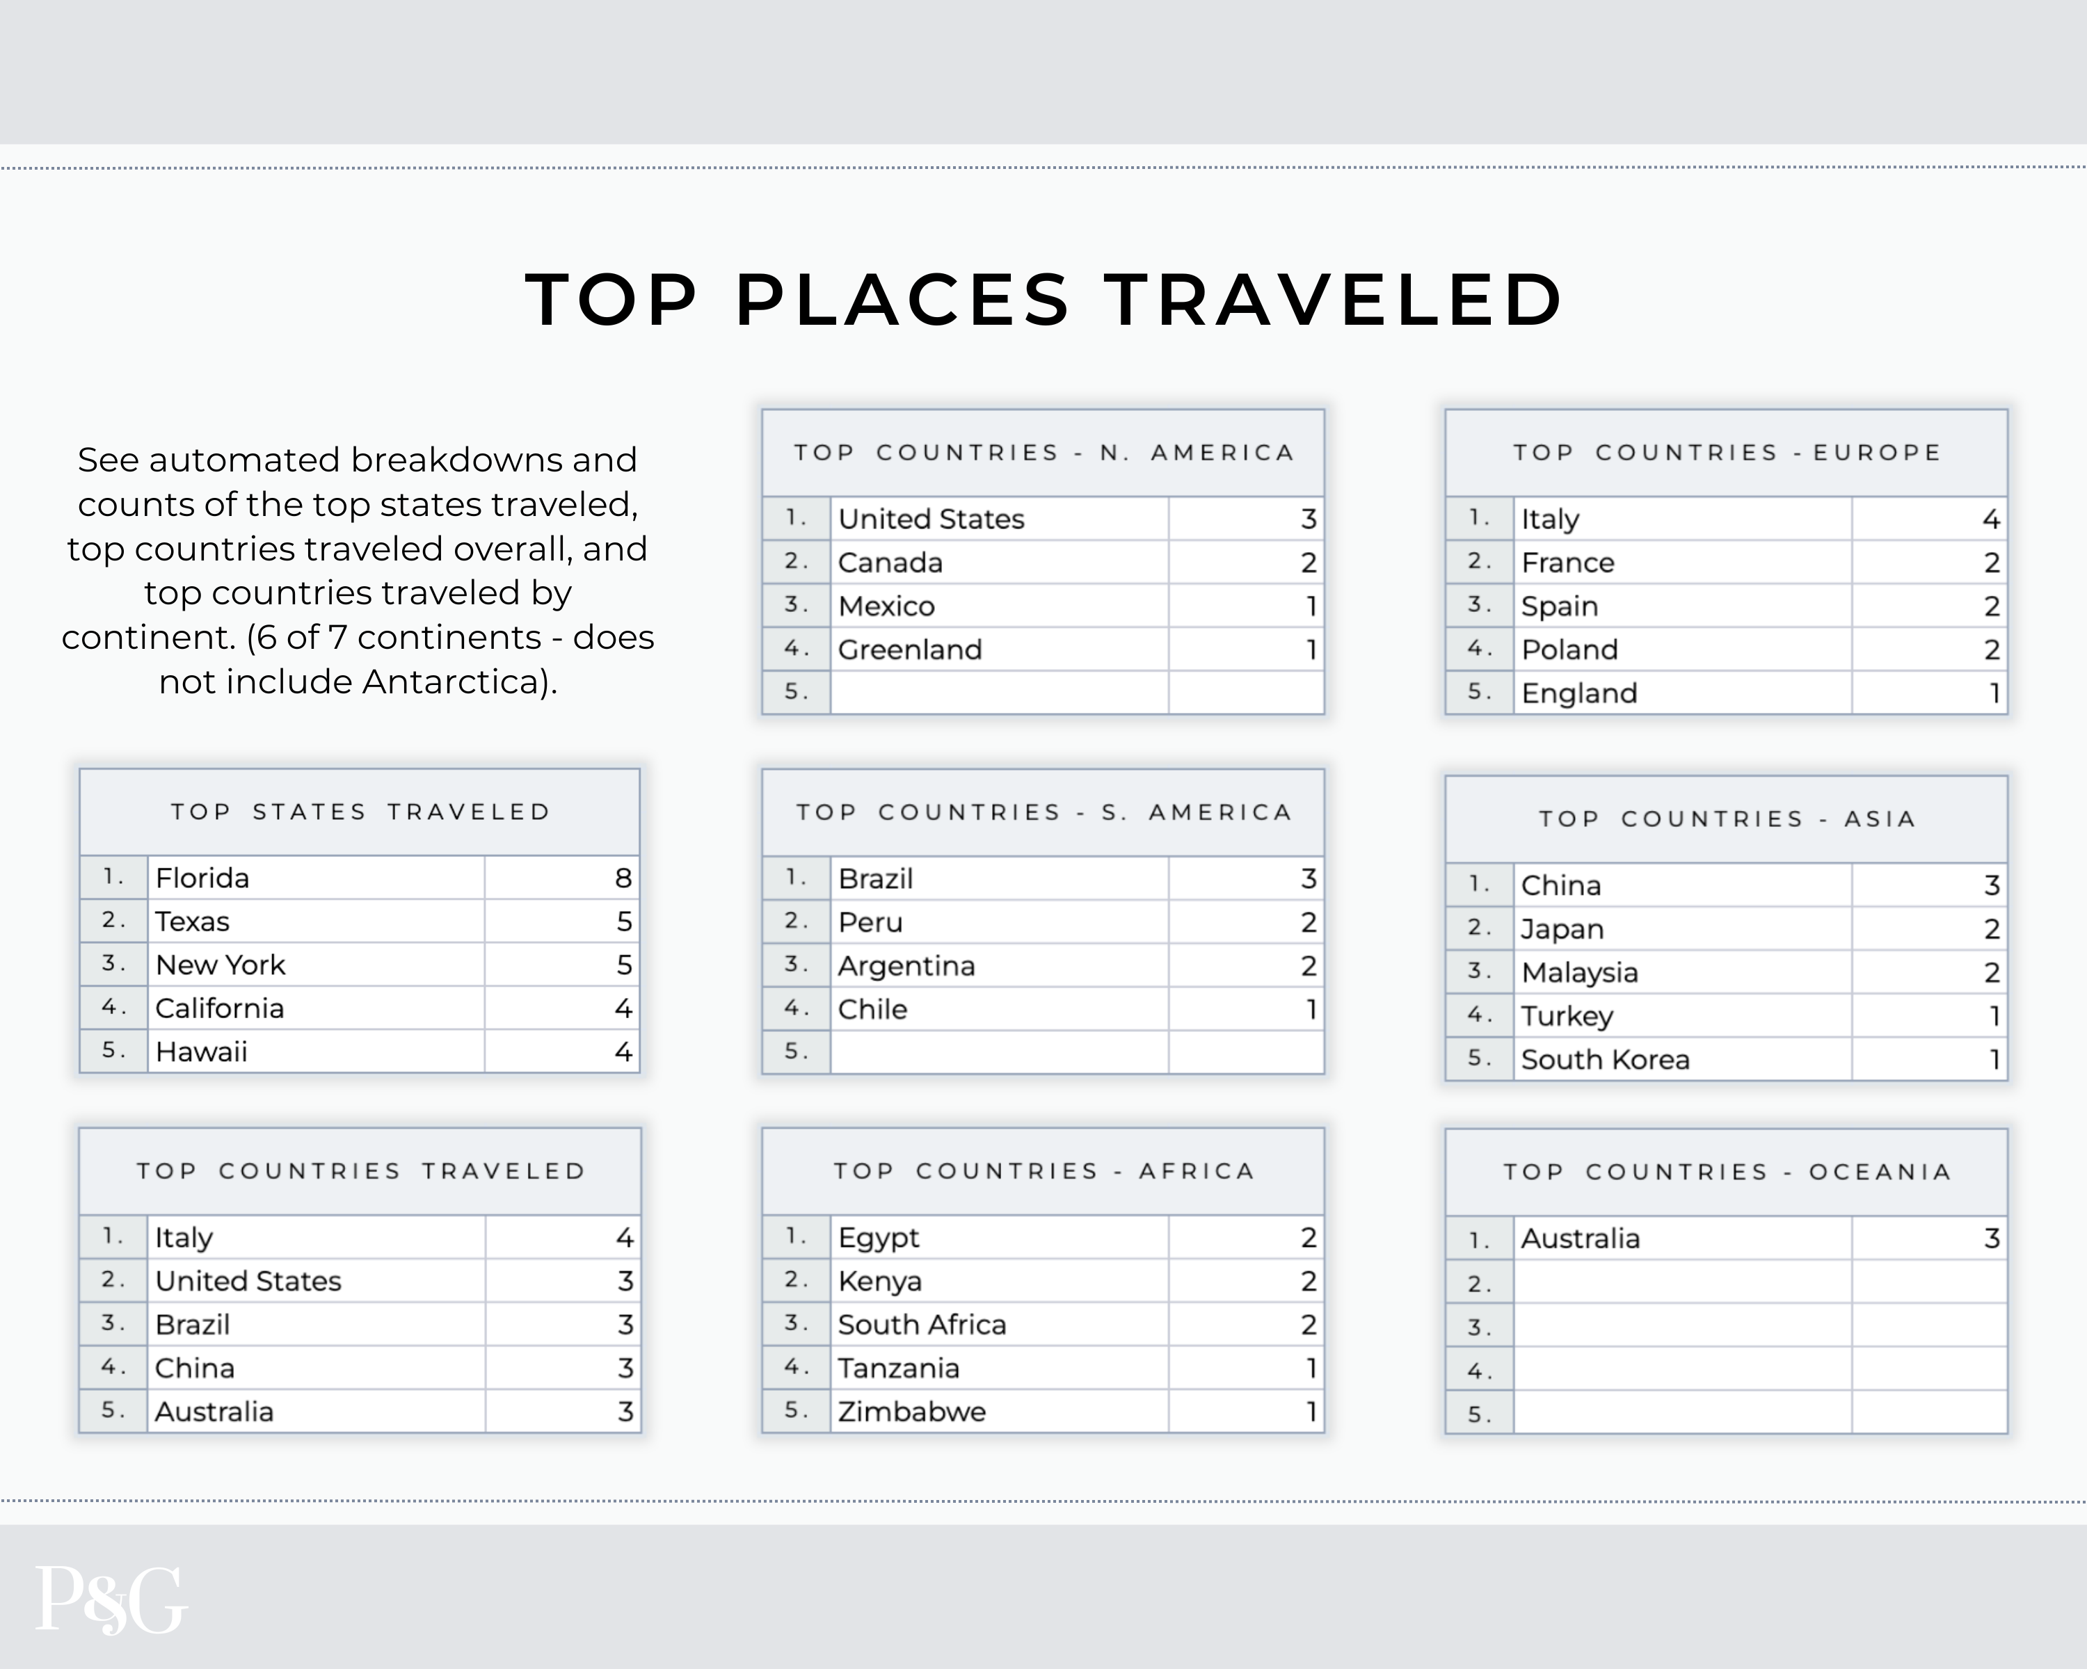
Task: Click the Greenland cell
Action: click(998, 650)
